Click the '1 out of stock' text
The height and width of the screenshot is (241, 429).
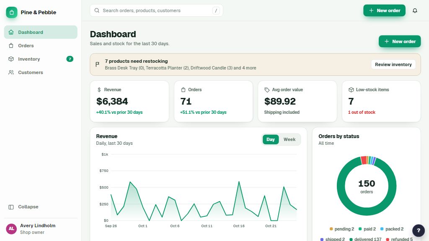coord(362,112)
